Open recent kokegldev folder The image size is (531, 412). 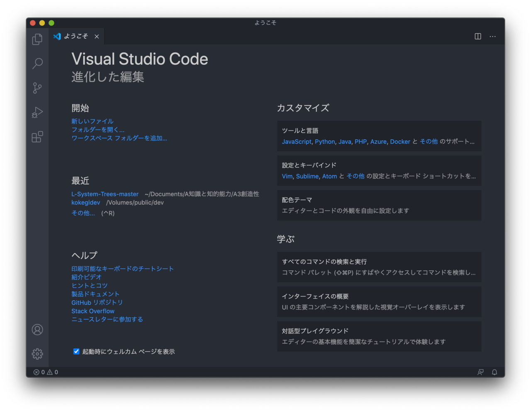[x=85, y=202]
